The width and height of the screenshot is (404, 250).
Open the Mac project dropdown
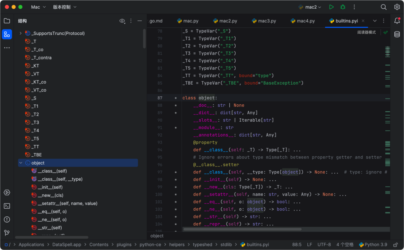tap(38, 7)
